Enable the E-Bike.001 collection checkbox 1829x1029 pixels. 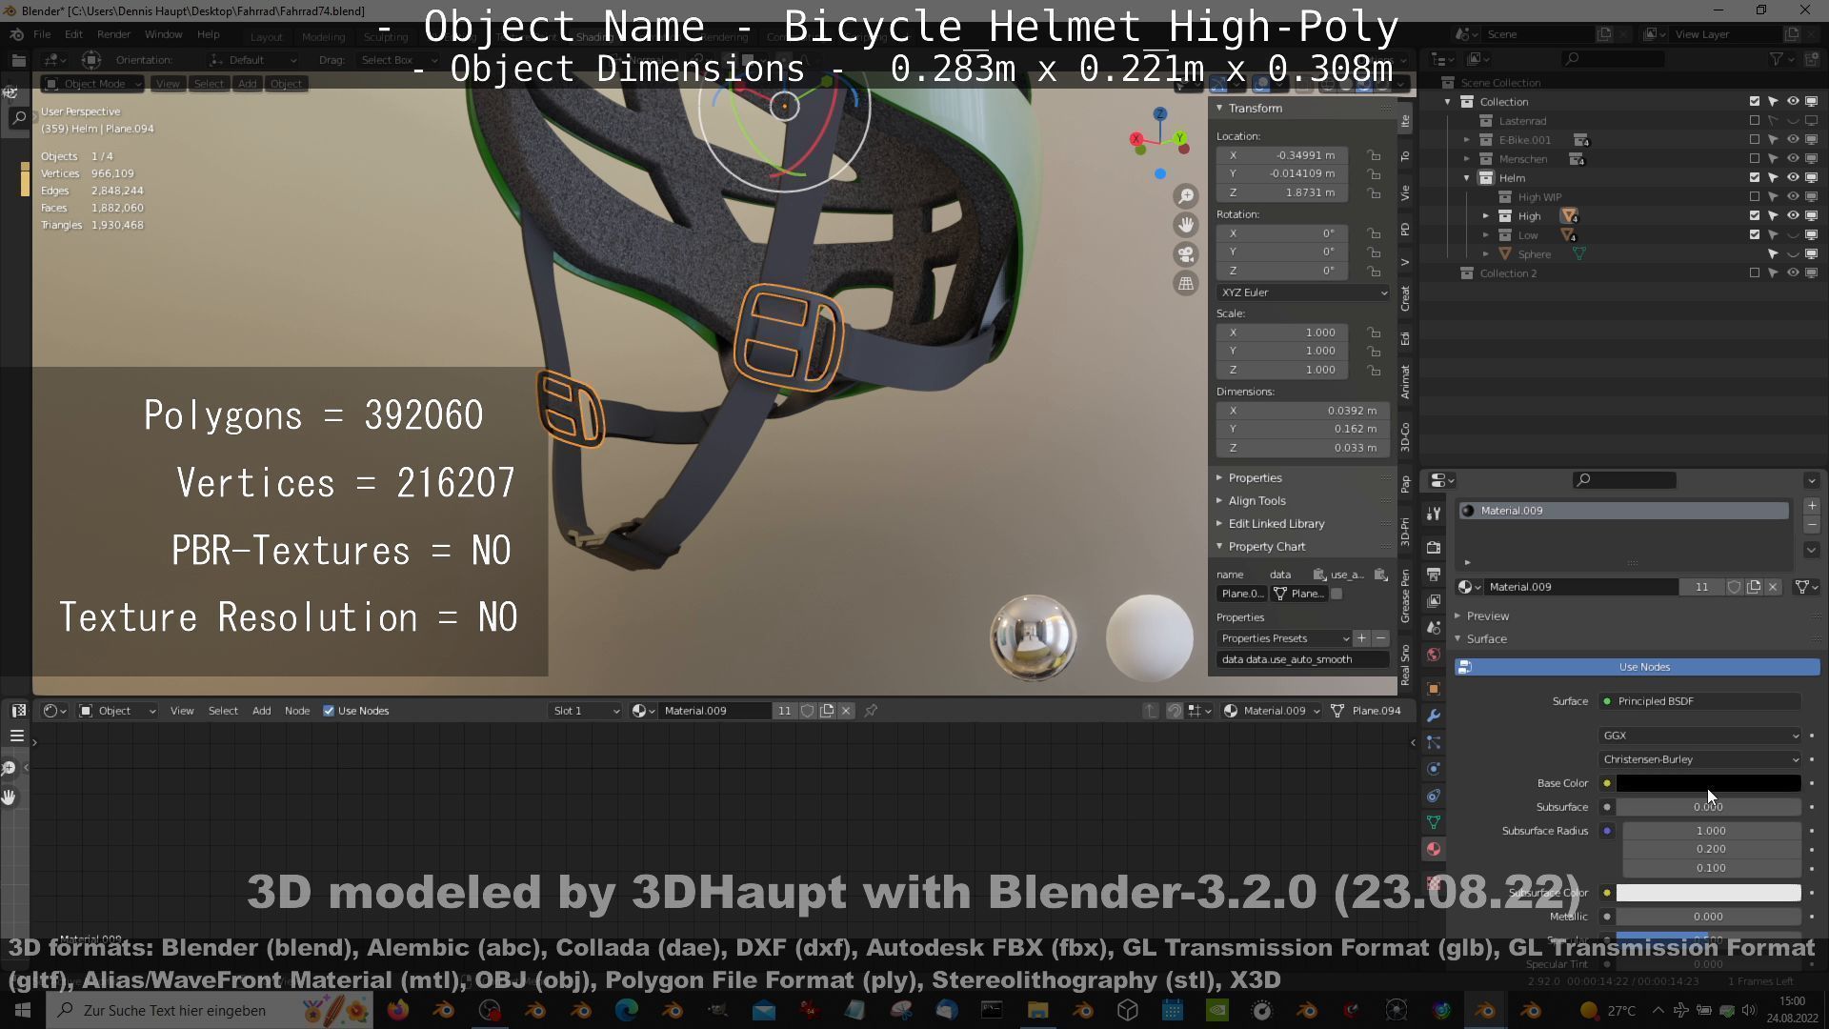[1755, 140]
